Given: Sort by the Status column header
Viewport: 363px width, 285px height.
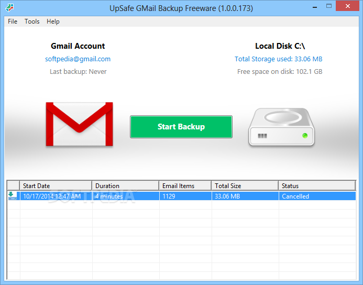Looking at the screenshot, I should 317,186.
